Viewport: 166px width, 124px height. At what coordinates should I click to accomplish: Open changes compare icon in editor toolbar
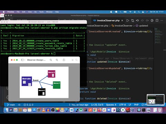coord(132,21)
